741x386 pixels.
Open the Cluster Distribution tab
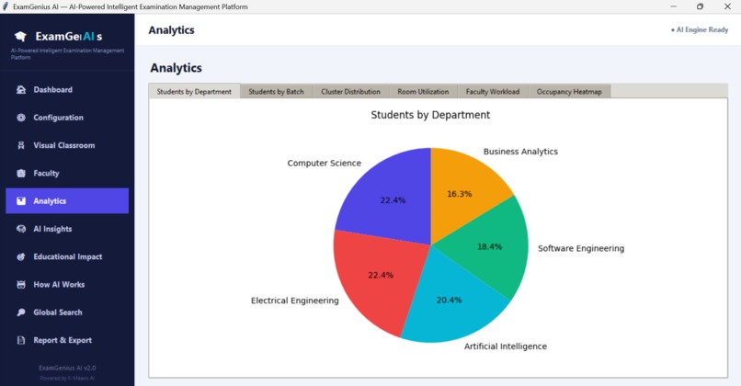click(x=350, y=92)
